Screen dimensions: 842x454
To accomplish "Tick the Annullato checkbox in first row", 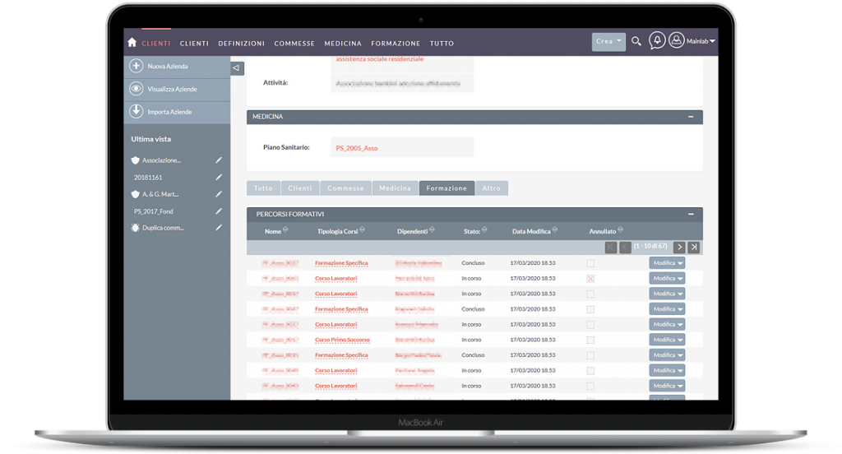I will click(x=590, y=263).
